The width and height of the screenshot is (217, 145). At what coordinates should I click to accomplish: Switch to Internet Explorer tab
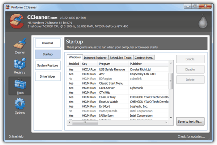[x=95, y=58]
